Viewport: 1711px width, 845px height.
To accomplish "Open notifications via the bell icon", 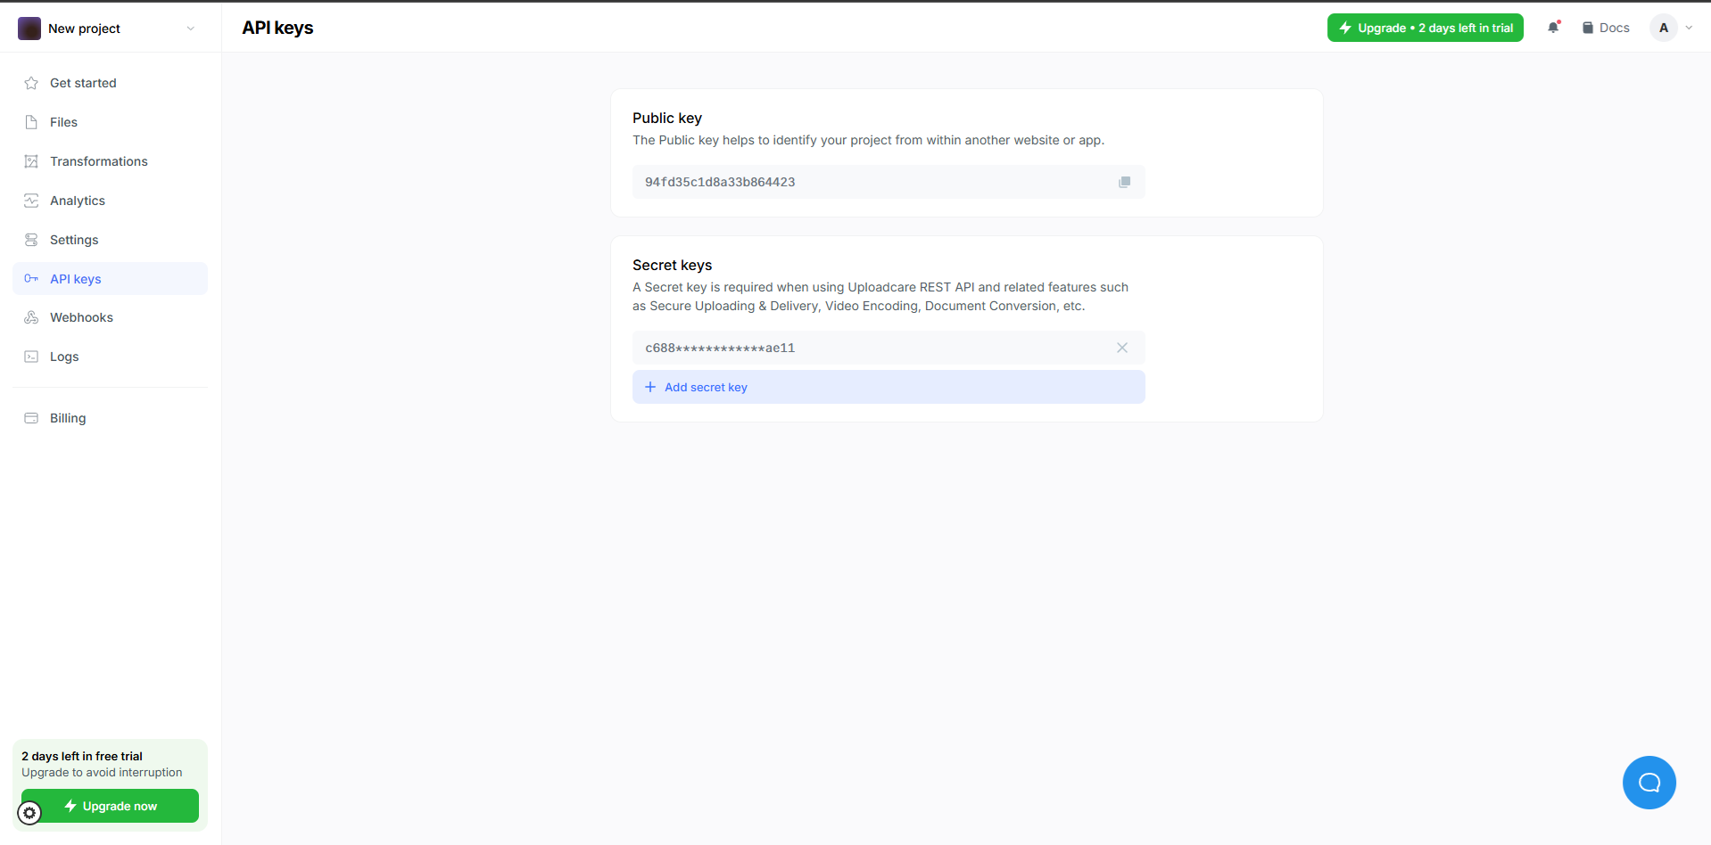I will (x=1554, y=28).
